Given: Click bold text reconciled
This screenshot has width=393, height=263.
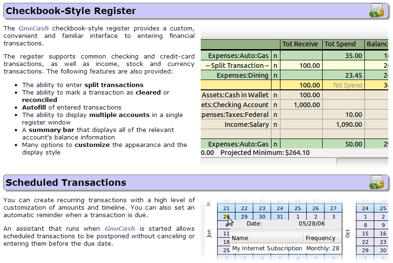Looking at the screenshot, I should tap(39, 100).
